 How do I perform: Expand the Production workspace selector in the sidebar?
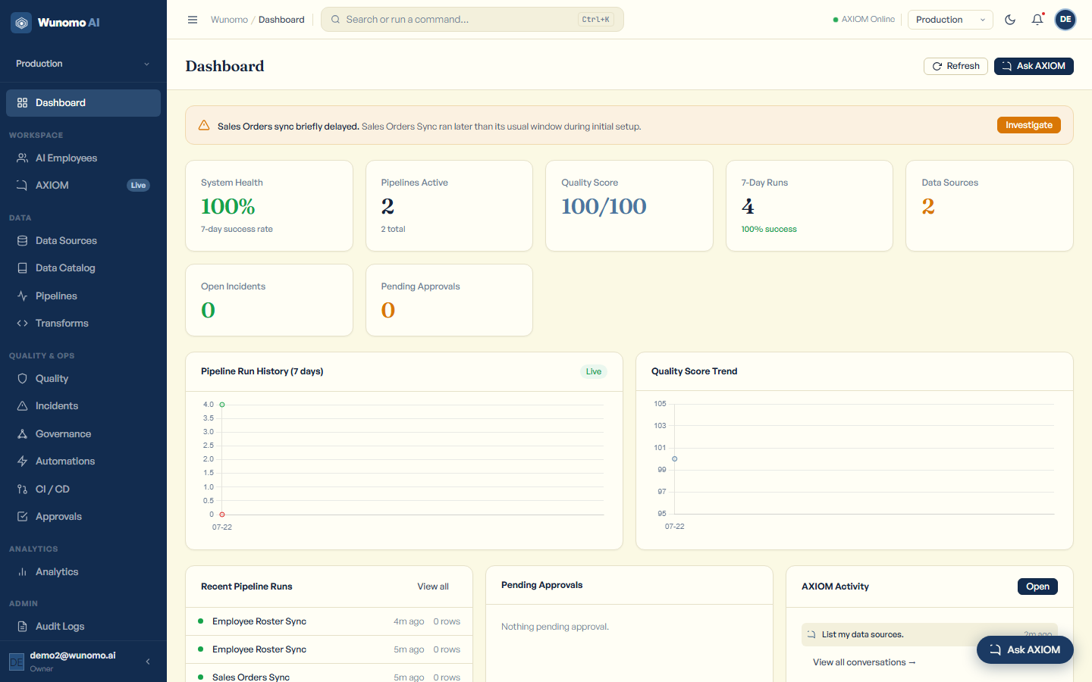tap(83, 64)
